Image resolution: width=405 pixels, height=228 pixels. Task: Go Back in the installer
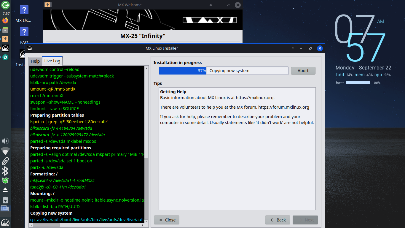(278, 220)
